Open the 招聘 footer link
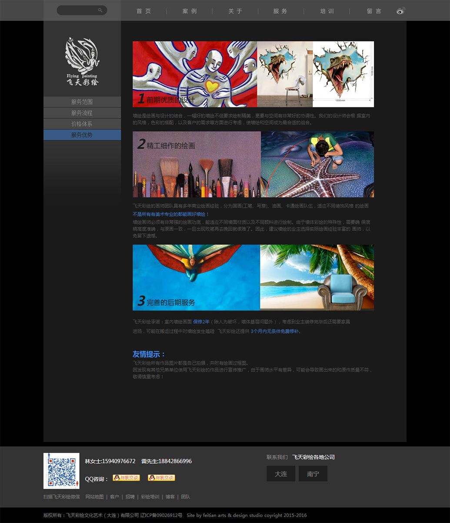Viewport: 450px width, 523px height. [130, 497]
